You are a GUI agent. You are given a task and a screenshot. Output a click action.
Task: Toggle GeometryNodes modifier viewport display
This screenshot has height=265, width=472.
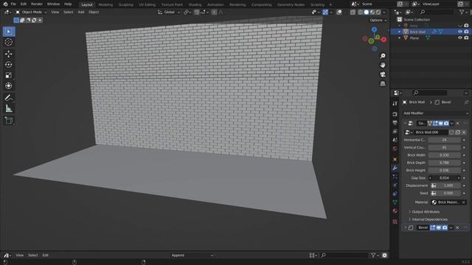point(441,124)
